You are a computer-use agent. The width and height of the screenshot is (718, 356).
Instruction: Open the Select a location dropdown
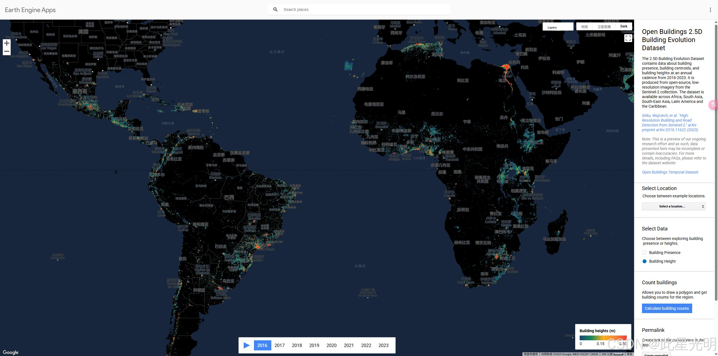tap(673, 206)
